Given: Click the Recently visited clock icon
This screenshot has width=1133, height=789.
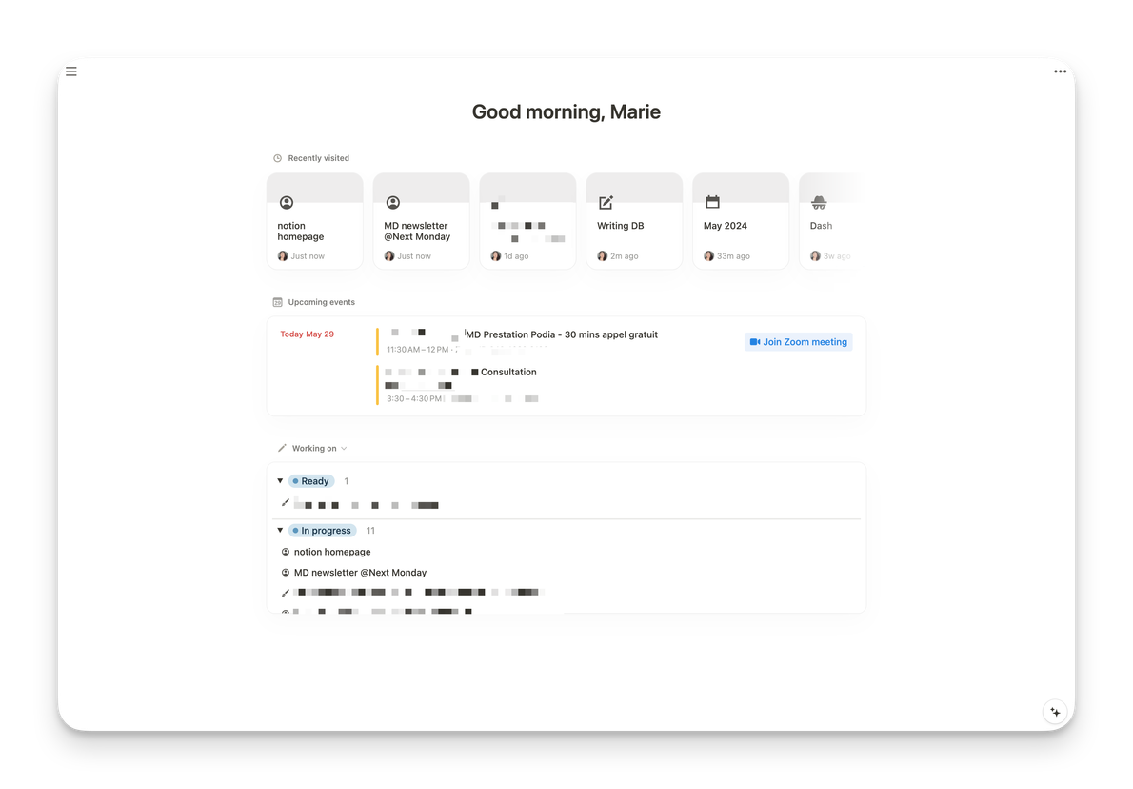Looking at the screenshot, I should pos(278,158).
